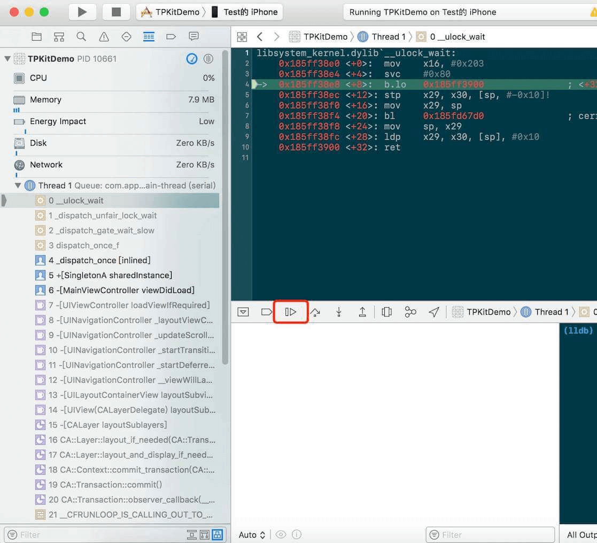
Task: Click the Step into button
Action: coord(339,312)
